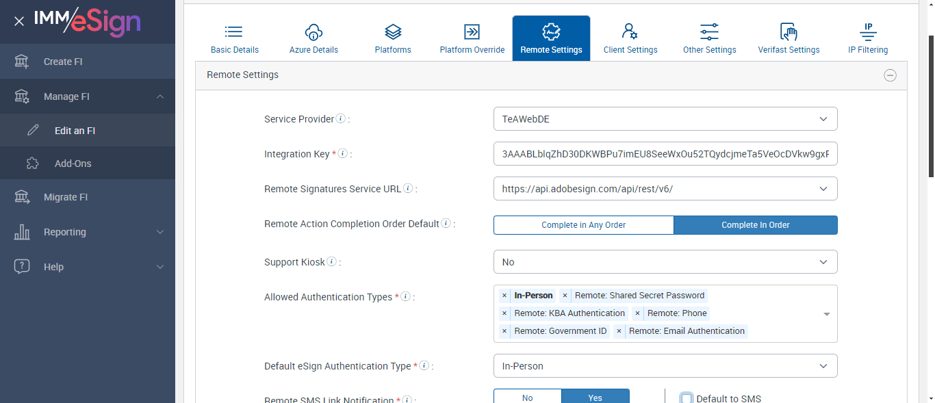Viewport: 935px width, 403px height.
Task: Switch to the Azure Details tab
Action: coord(313,38)
